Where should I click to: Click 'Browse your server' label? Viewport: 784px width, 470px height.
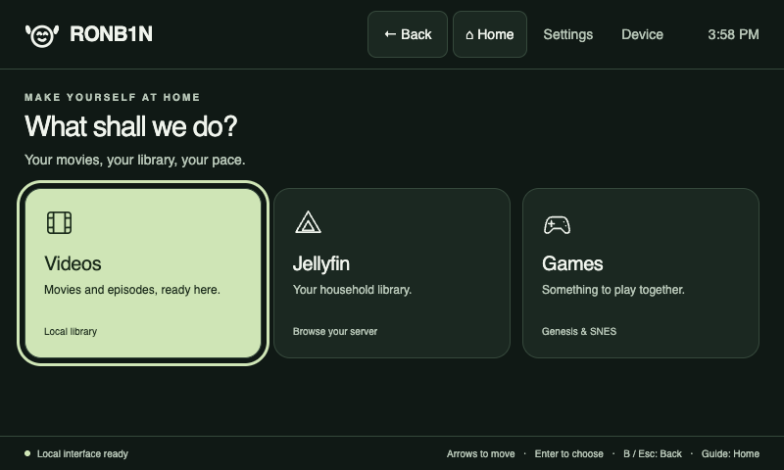[335, 331]
